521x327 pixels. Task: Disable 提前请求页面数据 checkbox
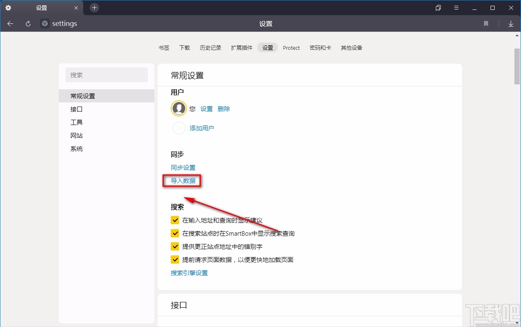point(174,260)
